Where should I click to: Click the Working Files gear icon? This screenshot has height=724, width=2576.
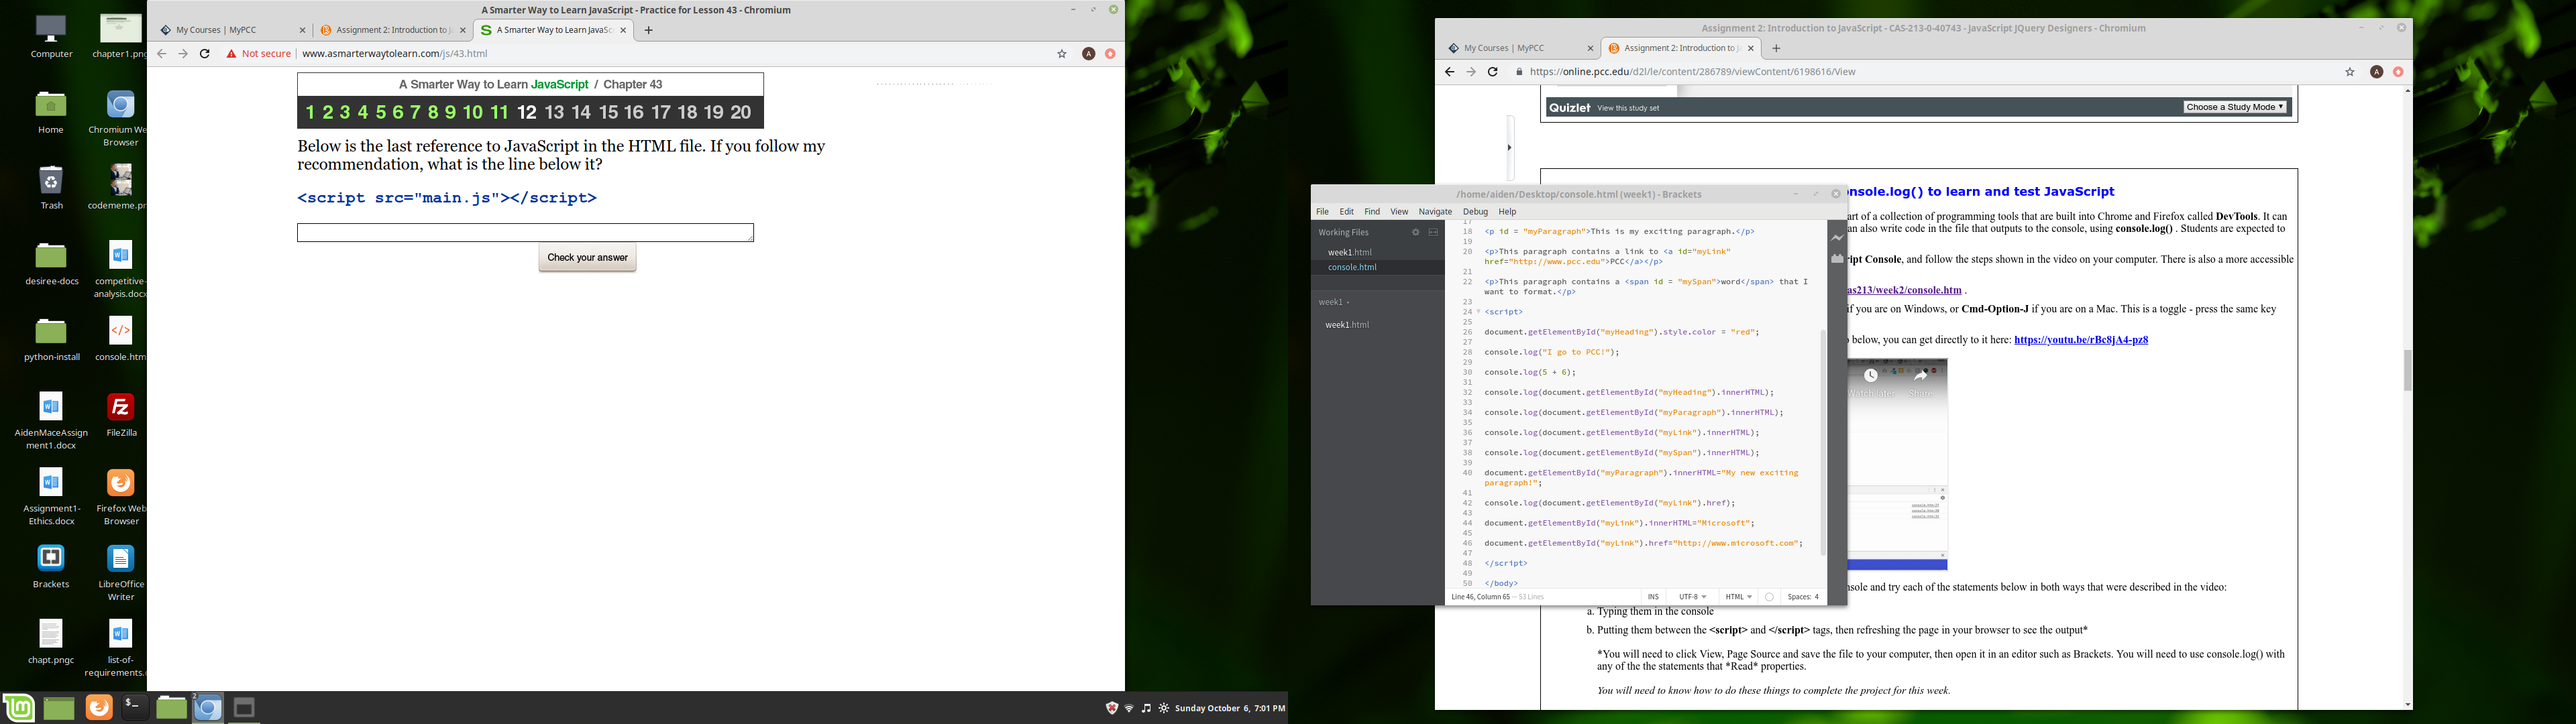[x=1415, y=232]
